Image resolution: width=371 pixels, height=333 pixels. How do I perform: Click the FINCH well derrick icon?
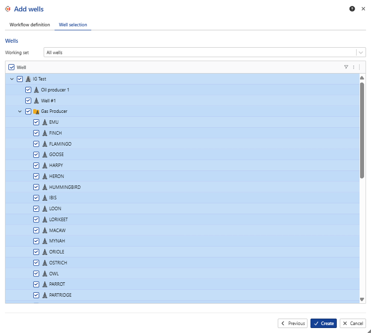(45, 133)
